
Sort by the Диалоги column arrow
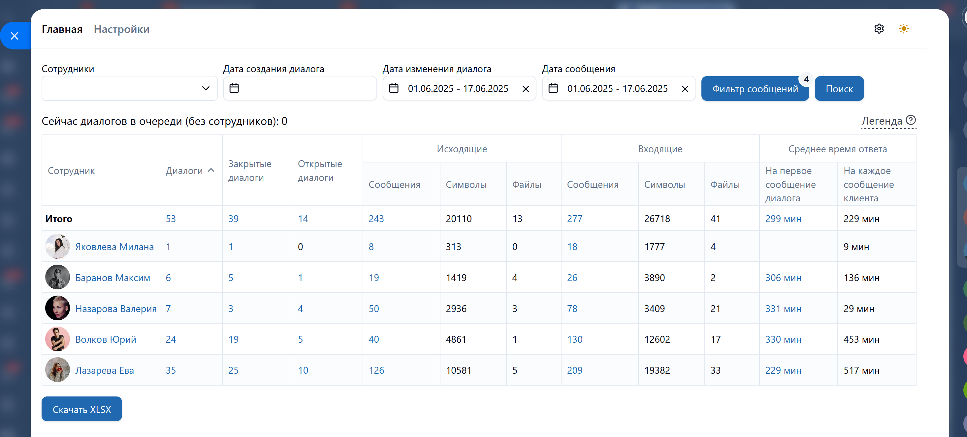click(x=211, y=170)
